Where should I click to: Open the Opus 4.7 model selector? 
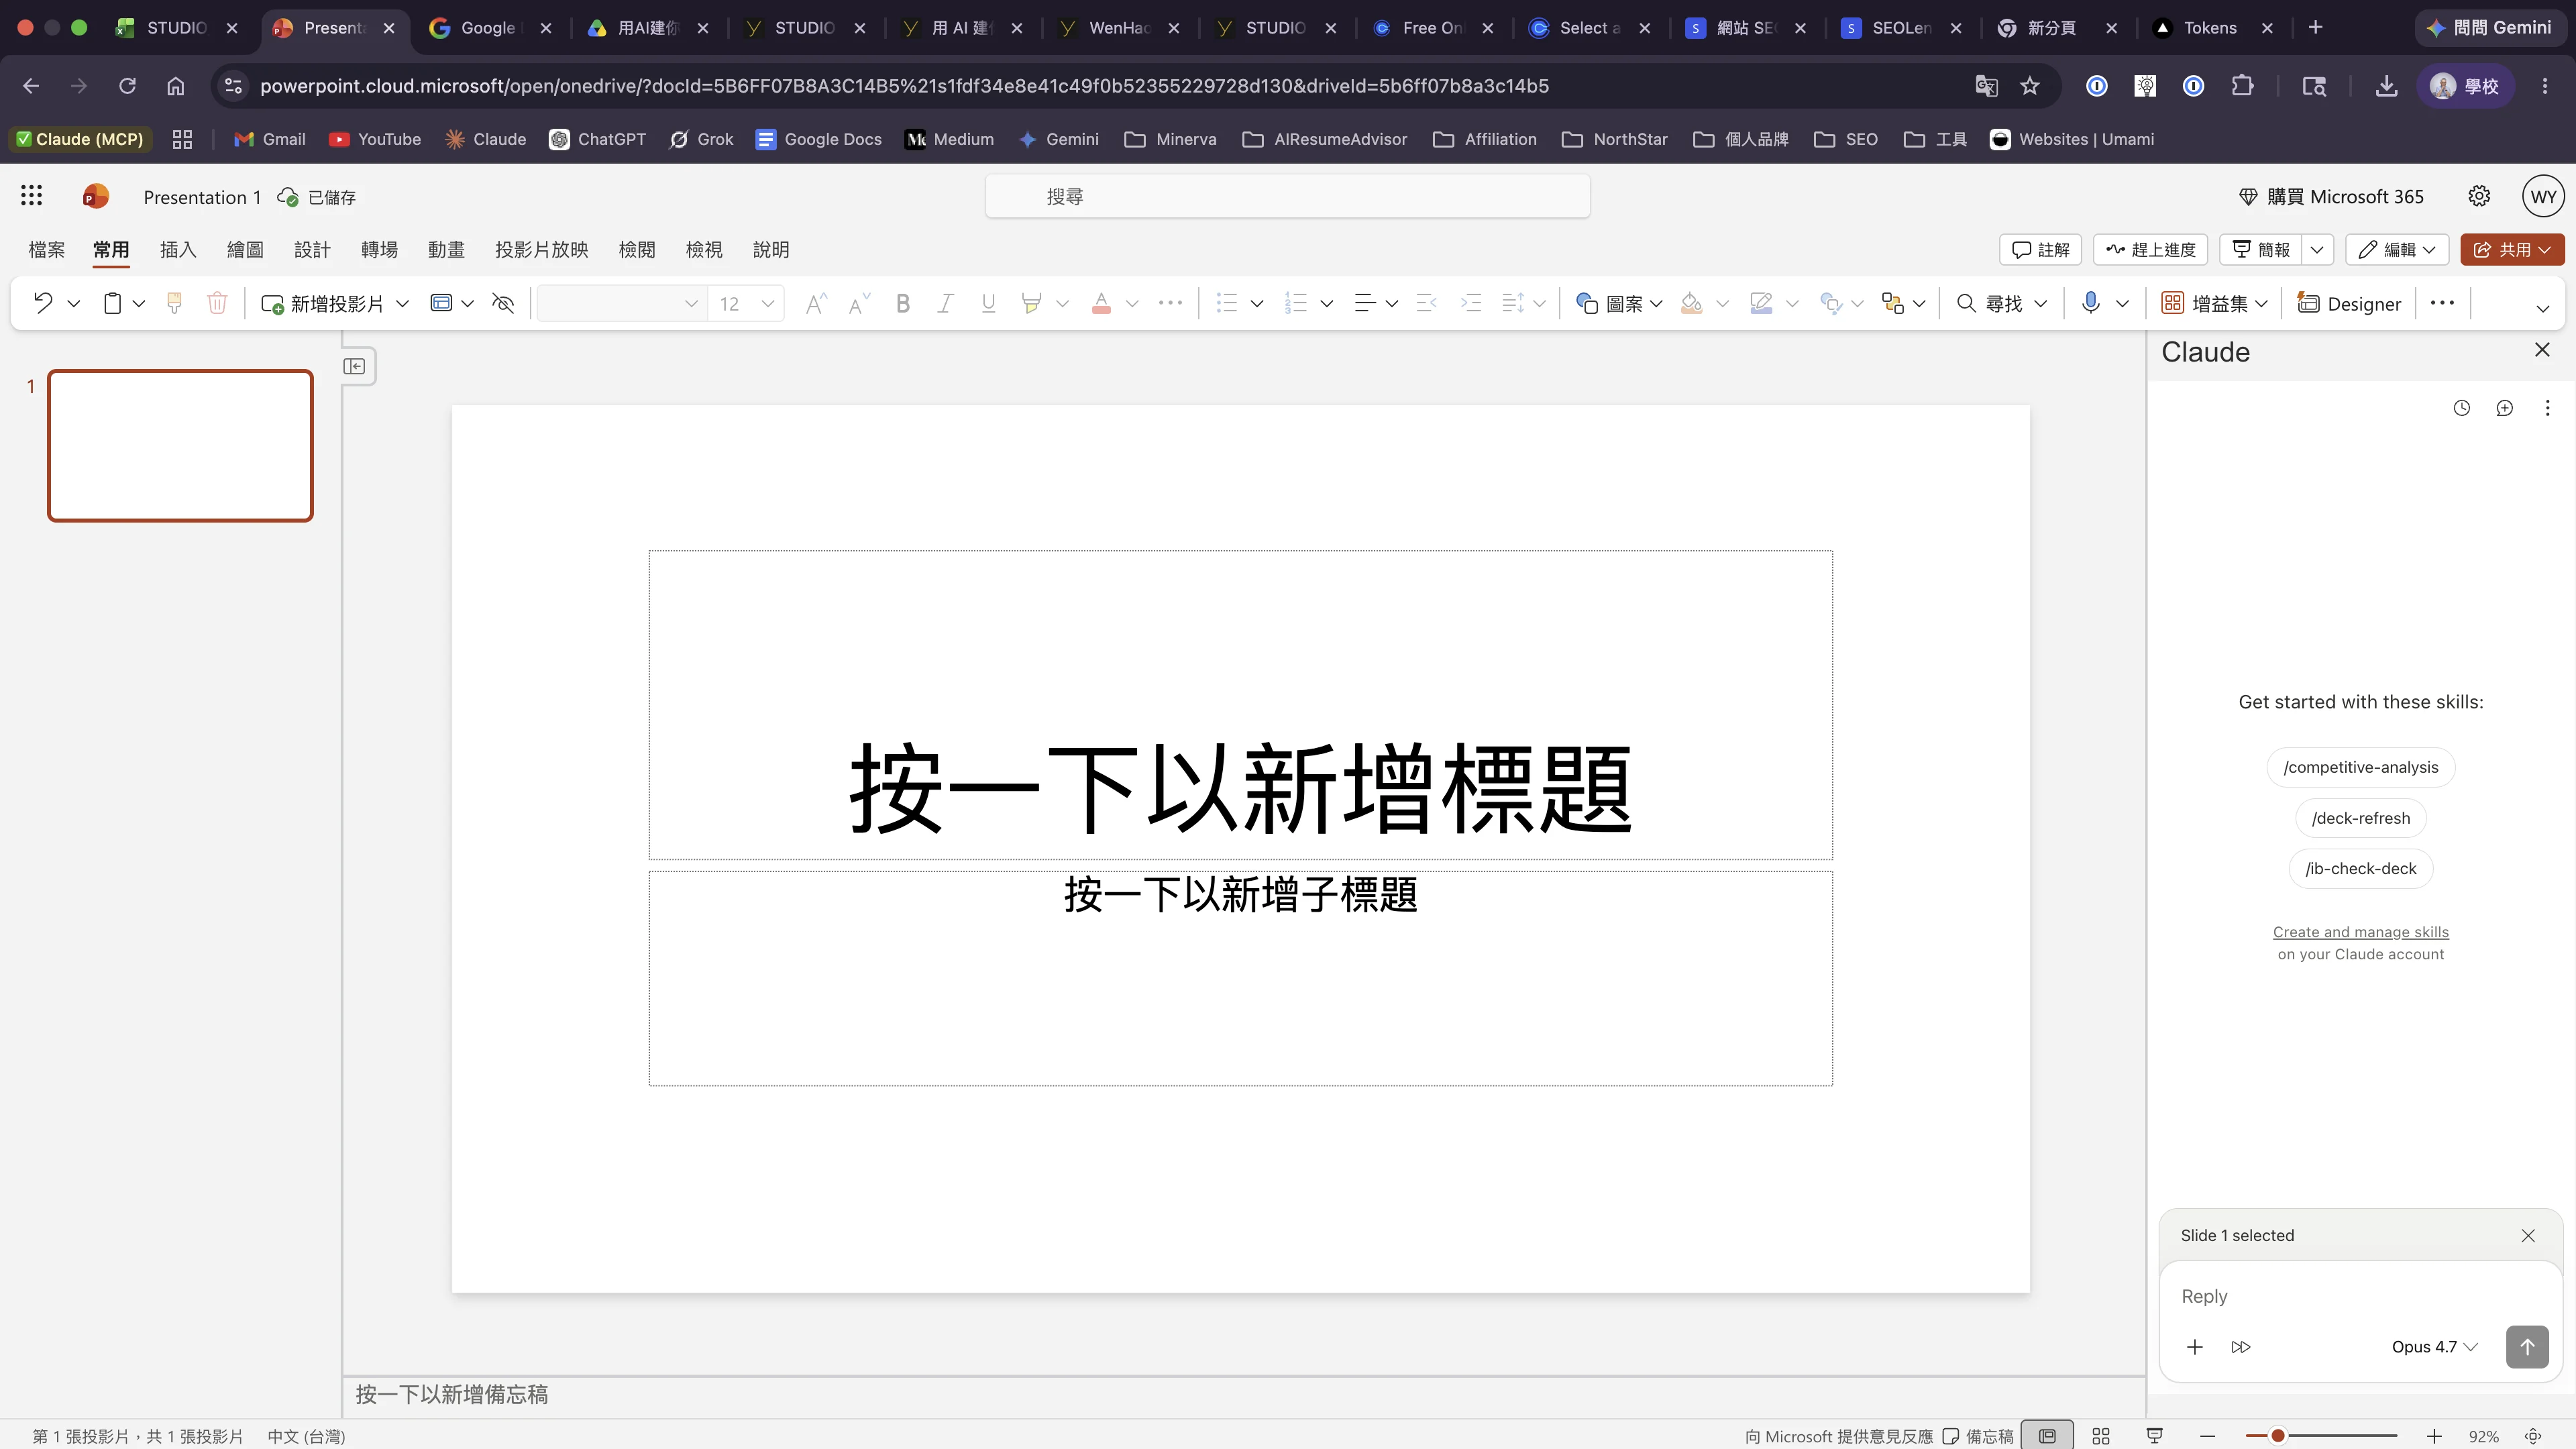pos(2434,1346)
